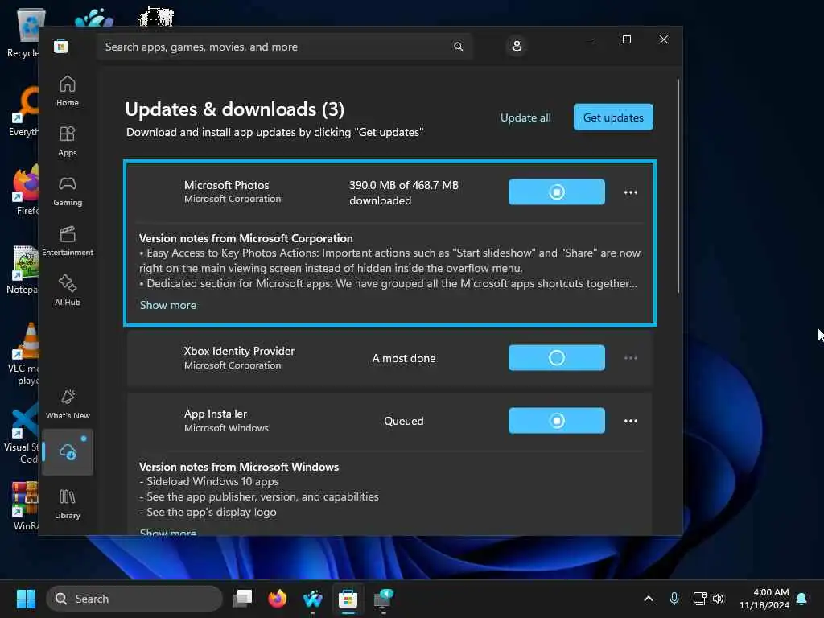824x618 pixels.
Task: Select the WinRAR desktop shortcut
Action: click(24, 505)
